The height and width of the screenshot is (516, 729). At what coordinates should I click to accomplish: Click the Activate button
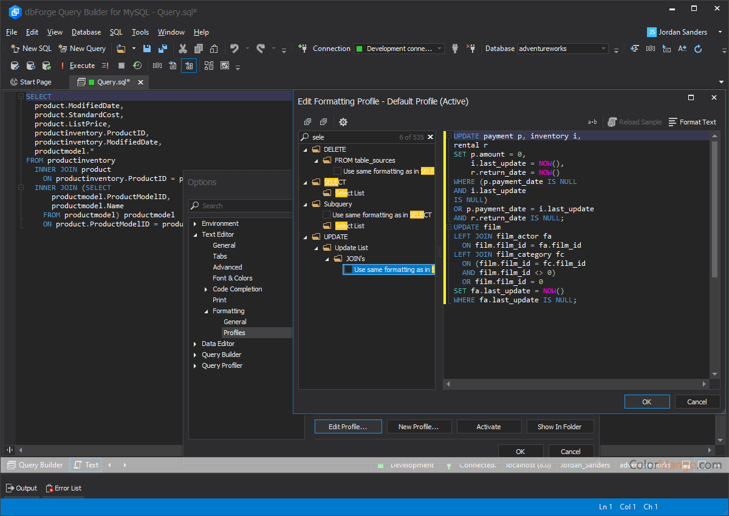[x=489, y=427]
